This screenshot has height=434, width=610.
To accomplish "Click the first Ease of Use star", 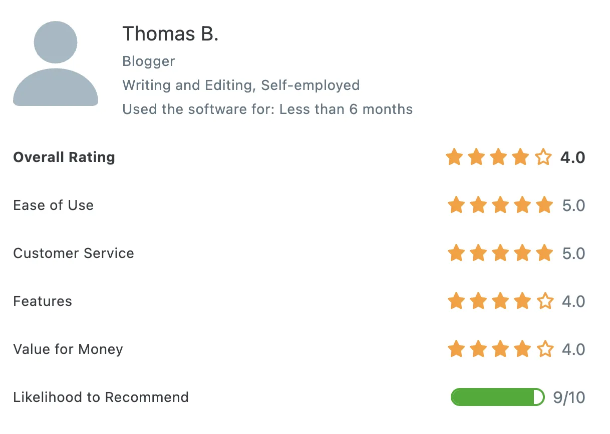I will click(x=456, y=205).
